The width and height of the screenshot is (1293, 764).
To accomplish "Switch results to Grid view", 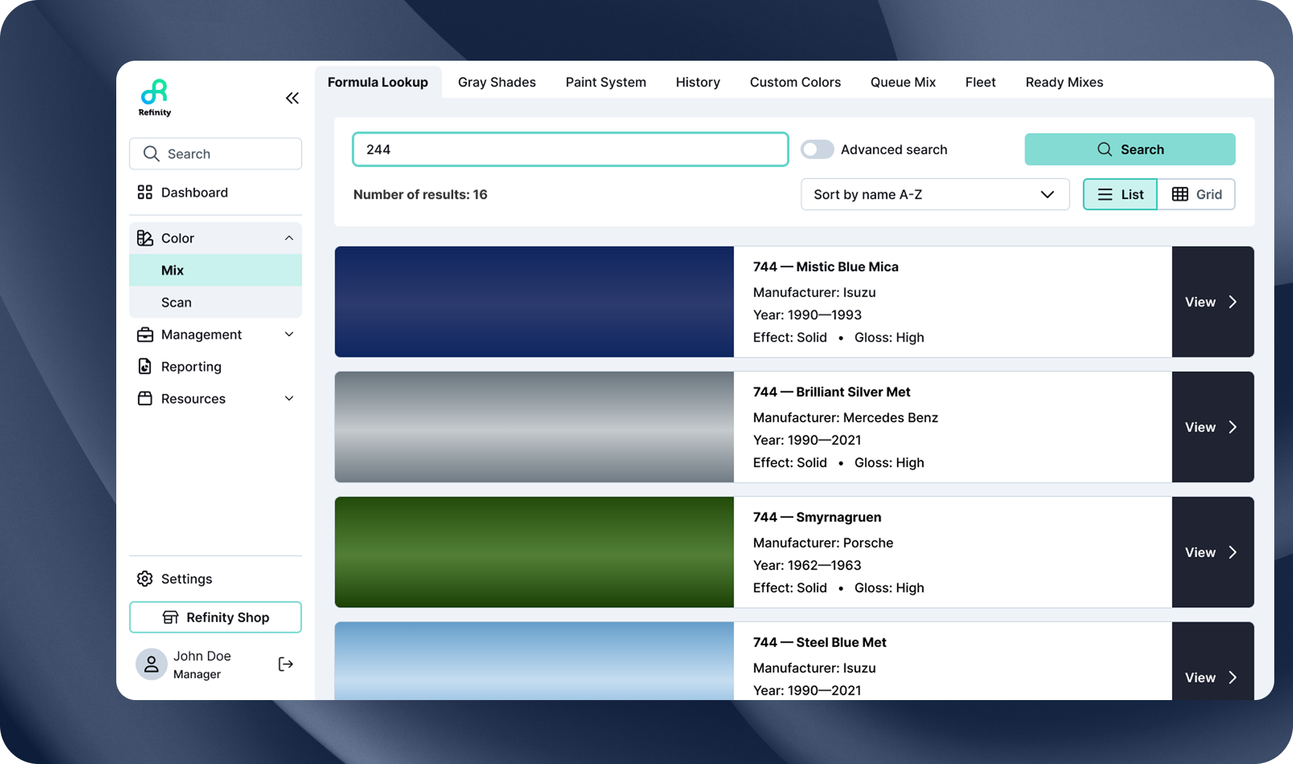I will [x=1196, y=194].
